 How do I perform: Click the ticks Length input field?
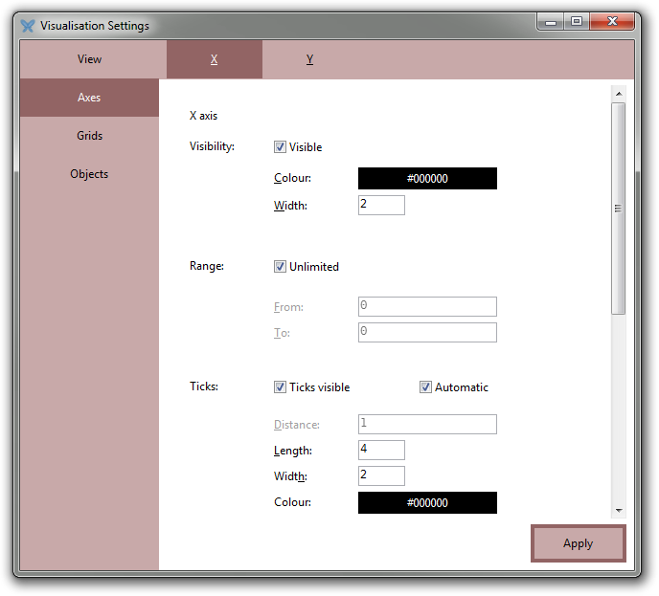pos(381,450)
